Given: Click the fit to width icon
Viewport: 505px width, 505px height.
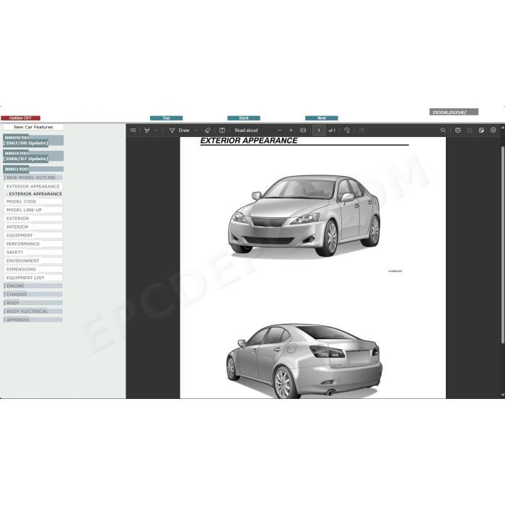Looking at the screenshot, I should 303,130.
